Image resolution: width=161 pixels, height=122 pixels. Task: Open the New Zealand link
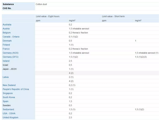pyautogui.click(x=9, y=85)
